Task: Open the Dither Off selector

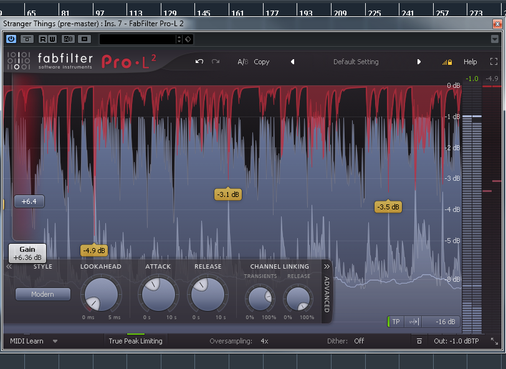Action: (x=359, y=341)
